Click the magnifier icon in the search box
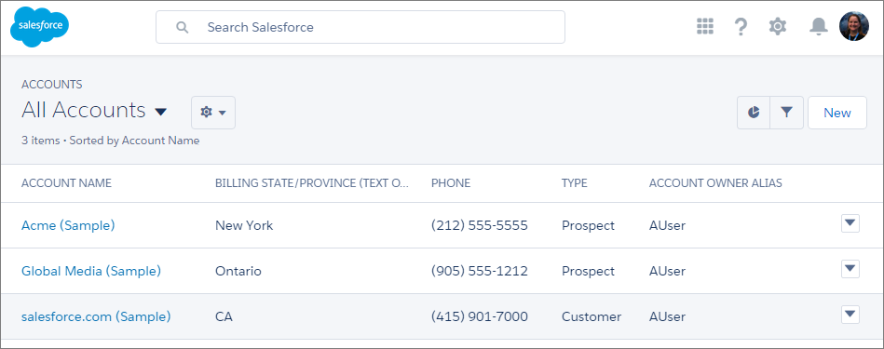 pyautogui.click(x=182, y=27)
